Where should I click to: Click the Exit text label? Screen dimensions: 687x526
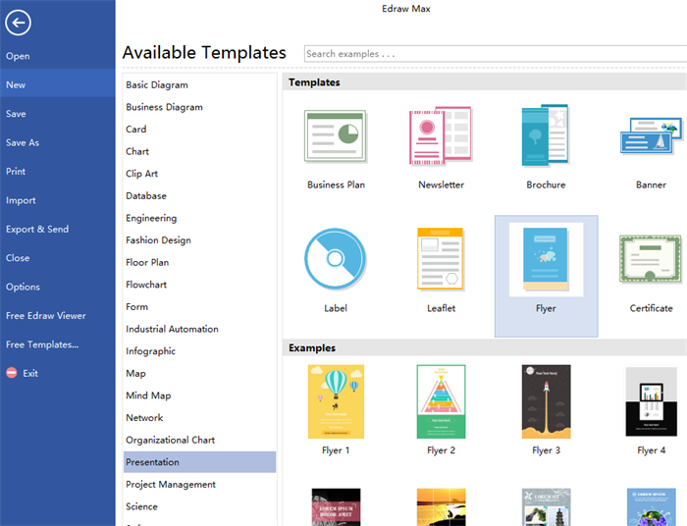[x=30, y=373]
